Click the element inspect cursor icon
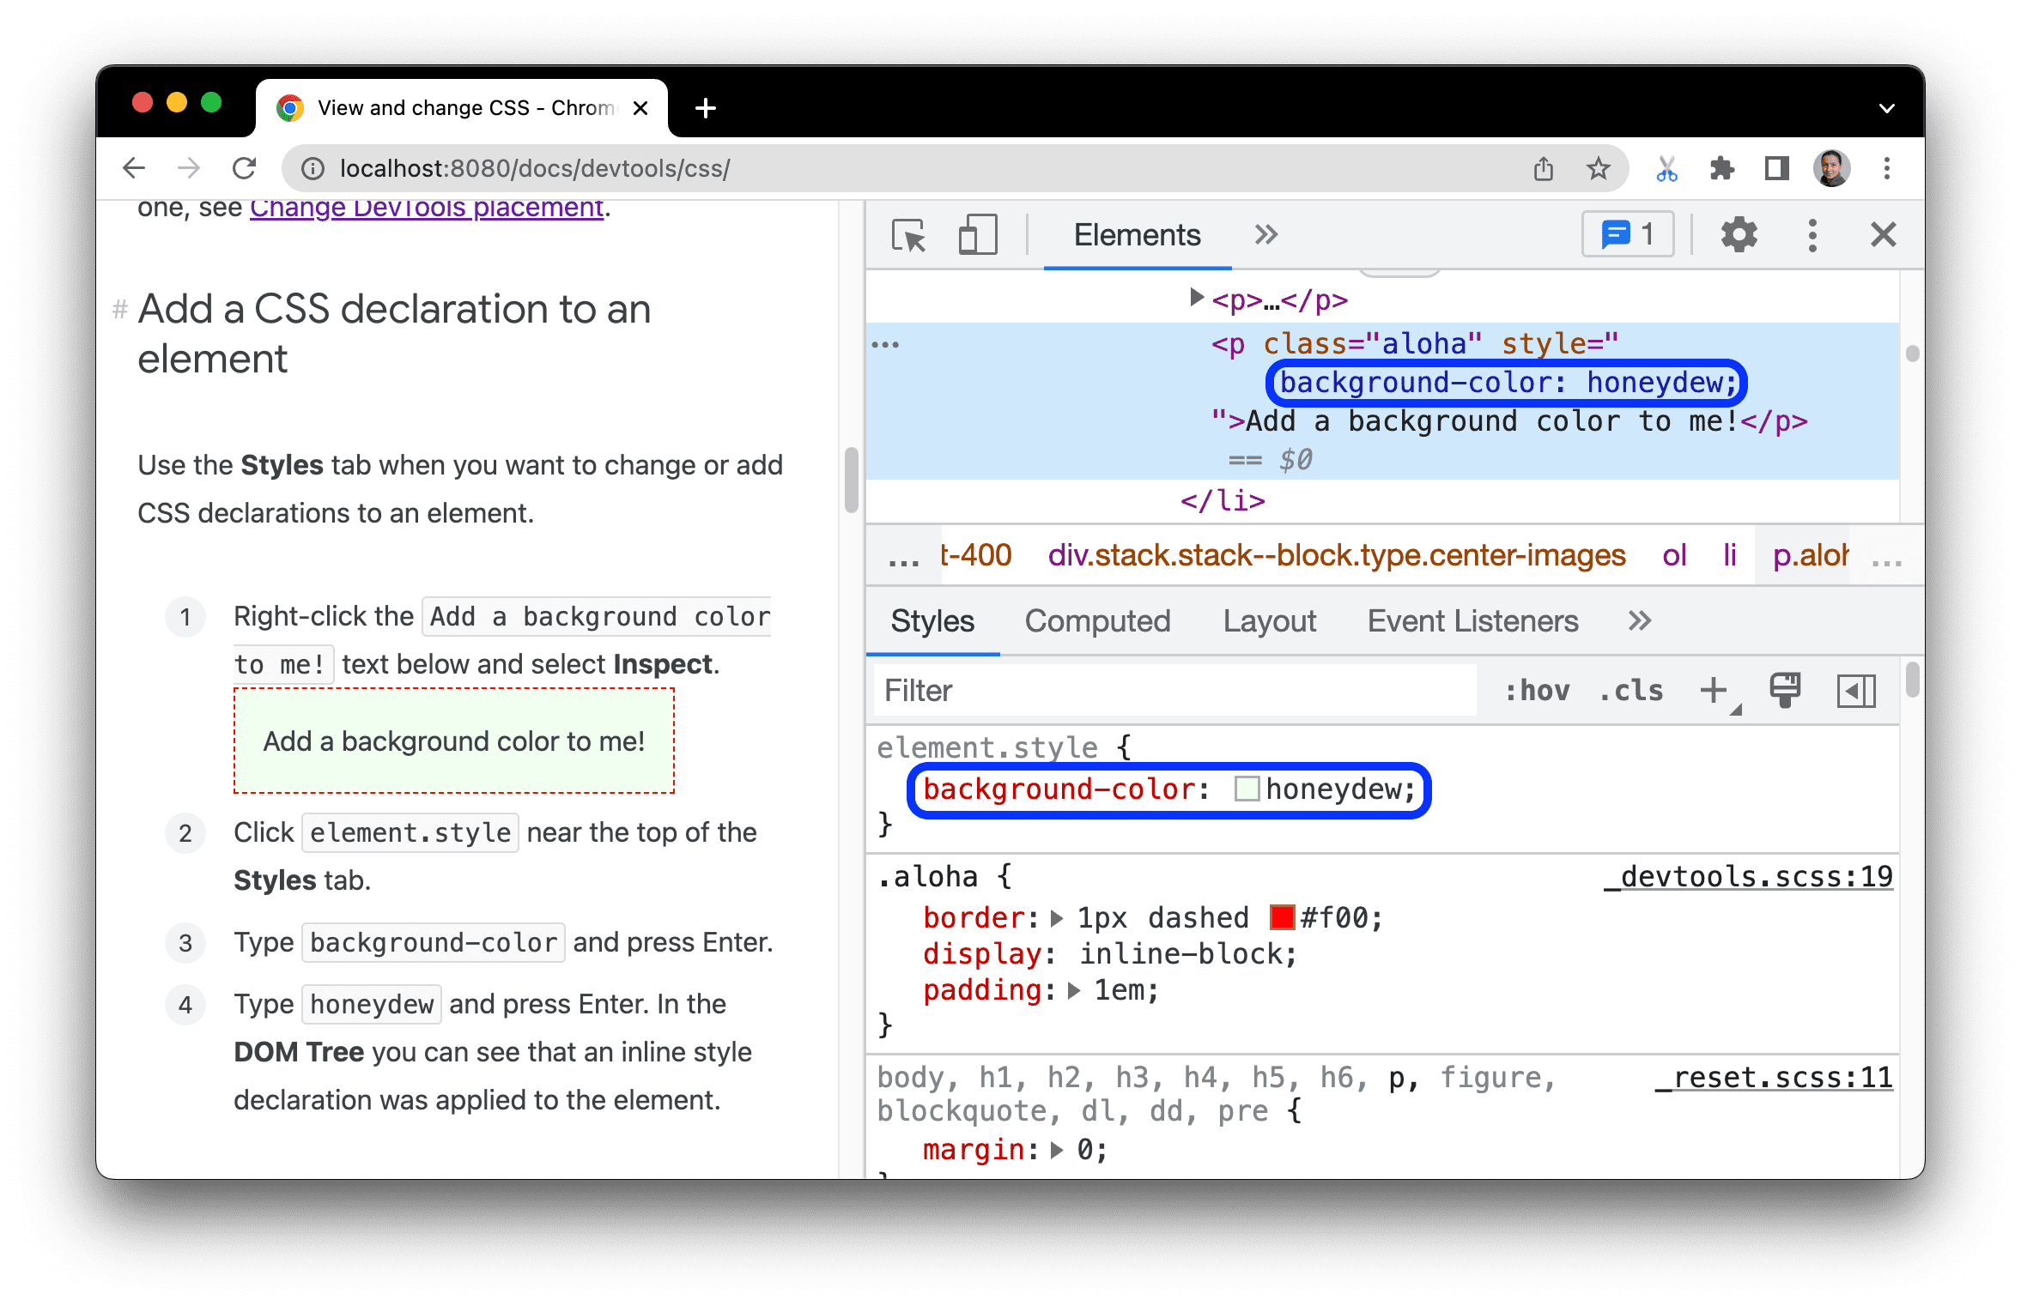Image resolution: width=2021 pixels, height=1306 pixels. (x=909, y=236)
